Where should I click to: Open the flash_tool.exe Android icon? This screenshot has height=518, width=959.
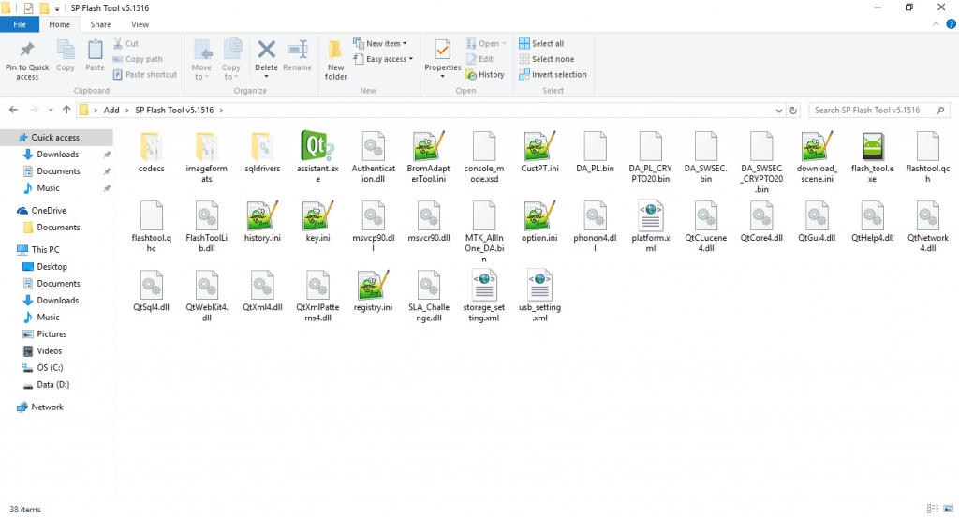pyautogui.click(x=872, y=147)
